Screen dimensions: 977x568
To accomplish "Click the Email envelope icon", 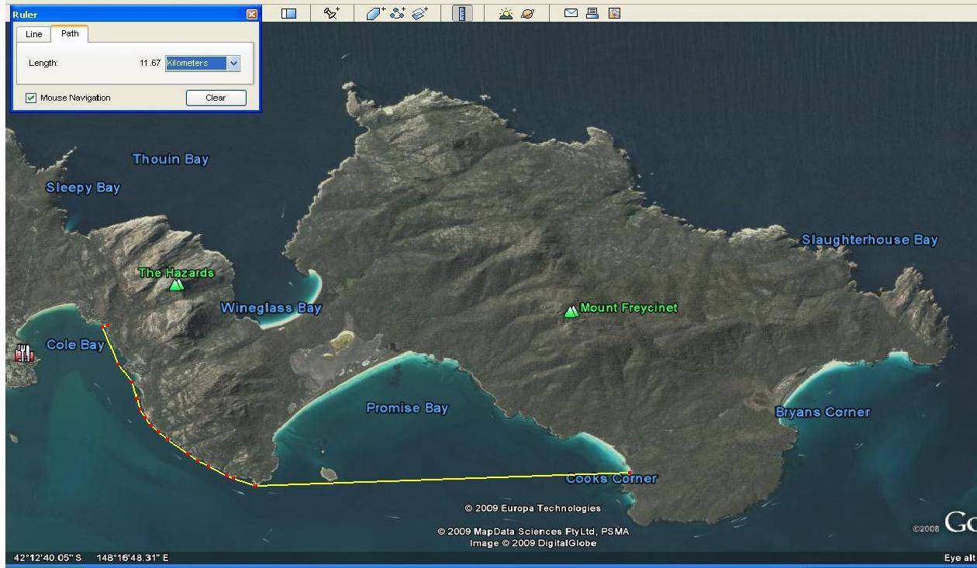I will click(x=571, y=13).
